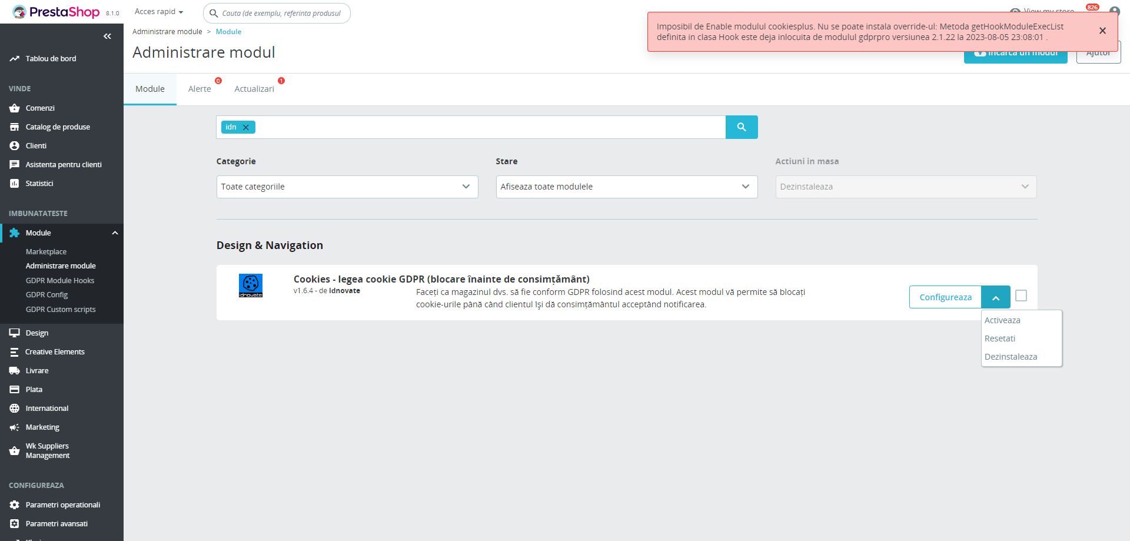The height and width of the screenshot is (541, 1130).
Task: Click the Module breadcrumb link
Action: (228, 32)
